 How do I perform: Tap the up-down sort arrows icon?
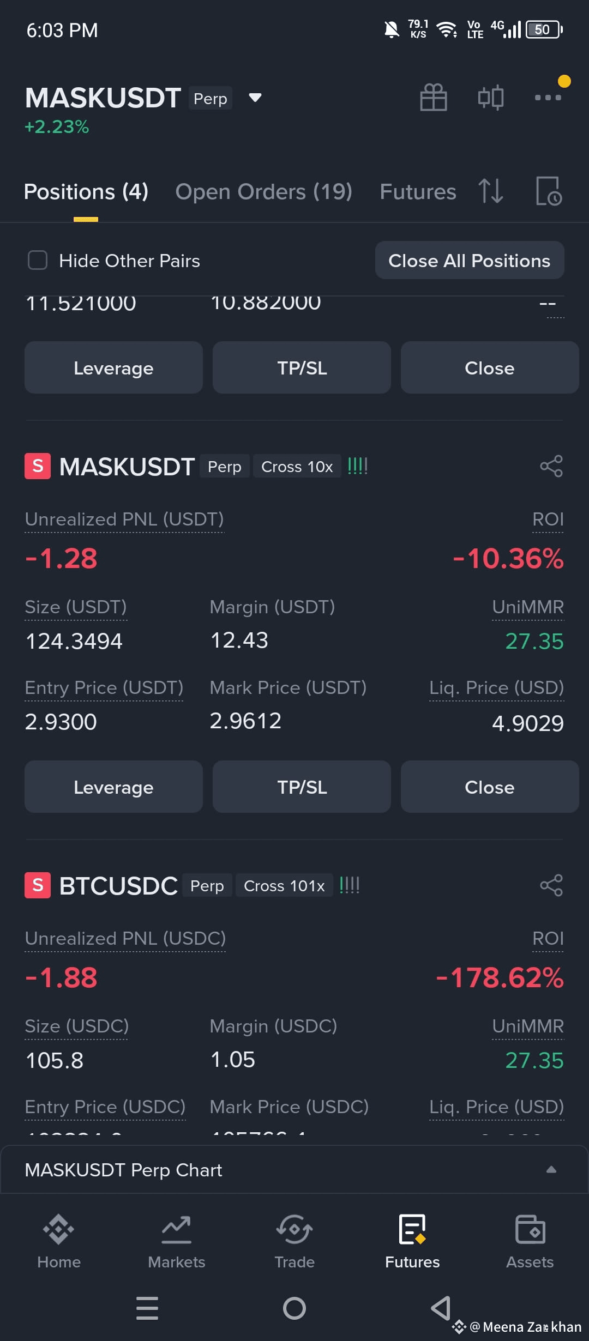(x=490, y=191)
